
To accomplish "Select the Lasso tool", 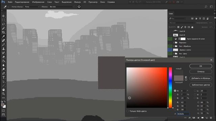I will tap(3, 24).
